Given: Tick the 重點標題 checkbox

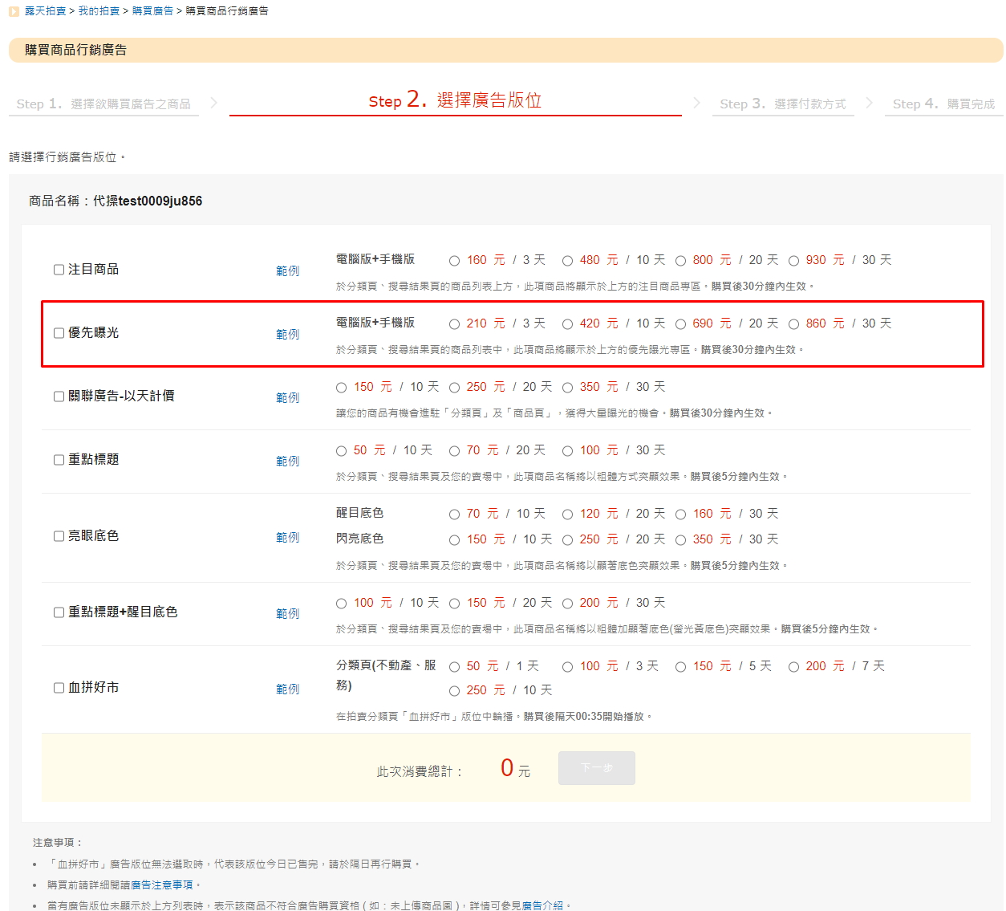Looking at the screenshot, I should [x=59, y=460].
